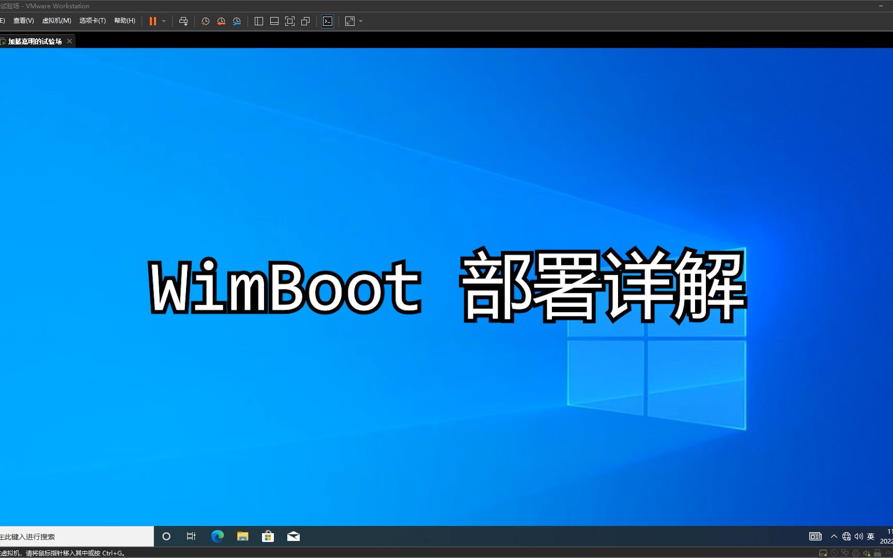Send Ctrl+Alt+Del to the guest
This screenshot has width=893, height=558.
(183, 21)
